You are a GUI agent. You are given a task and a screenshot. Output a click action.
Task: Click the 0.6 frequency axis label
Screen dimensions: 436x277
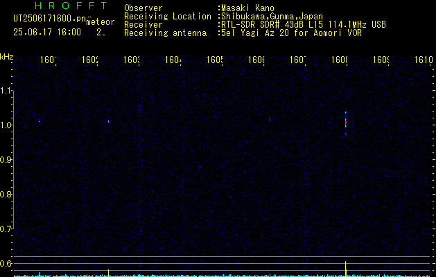6,263
